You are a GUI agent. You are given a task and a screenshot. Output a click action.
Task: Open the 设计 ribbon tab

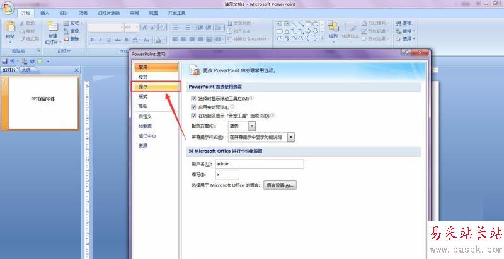[x=64, y=13]
